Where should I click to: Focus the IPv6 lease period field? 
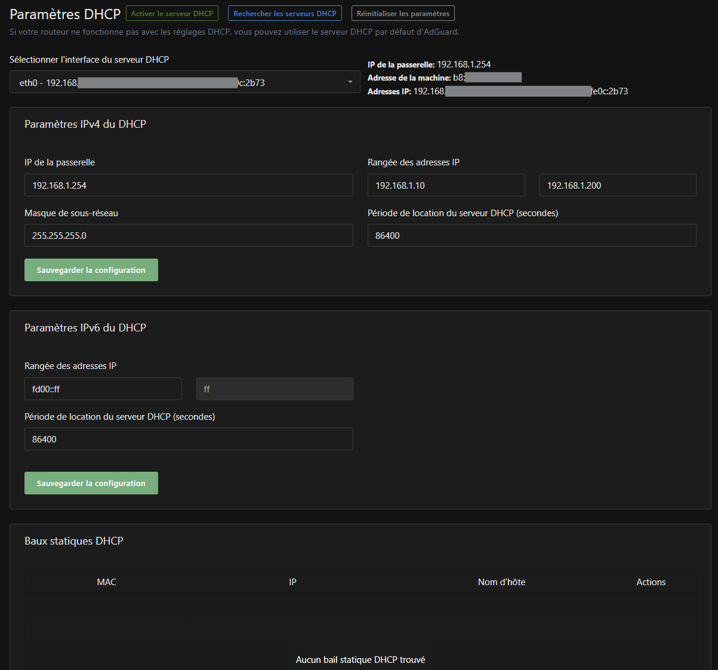point(189,439)
